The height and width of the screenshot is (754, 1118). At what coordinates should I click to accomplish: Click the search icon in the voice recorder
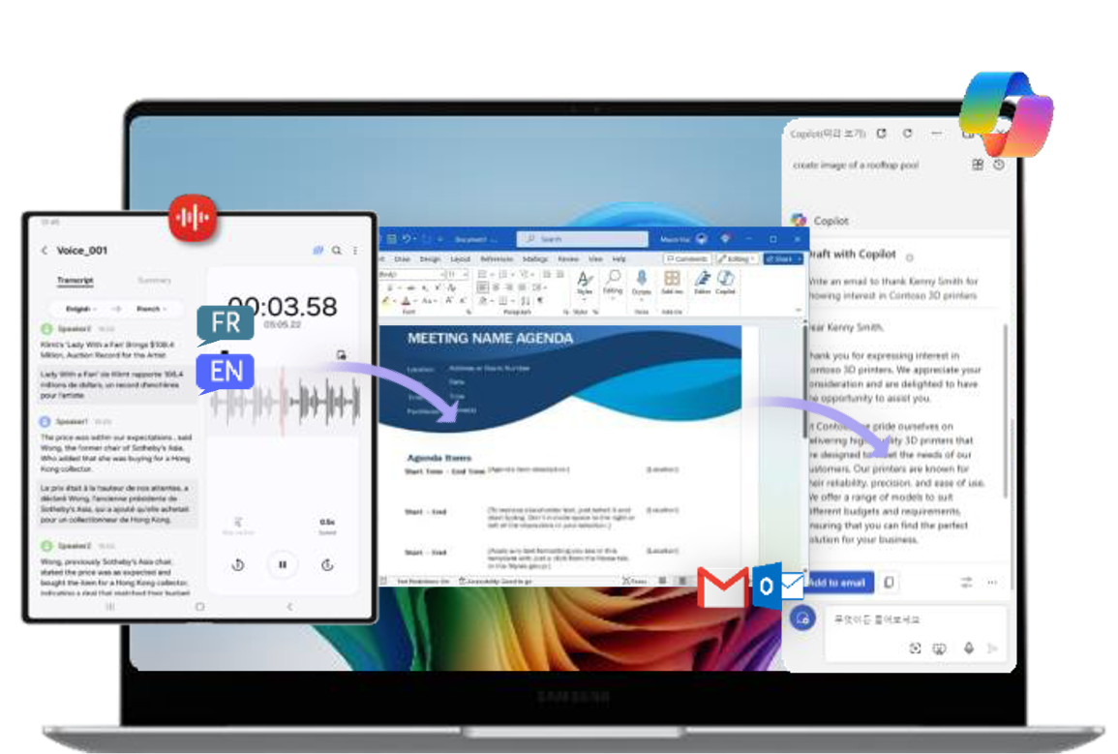click(x=337, y=251)
